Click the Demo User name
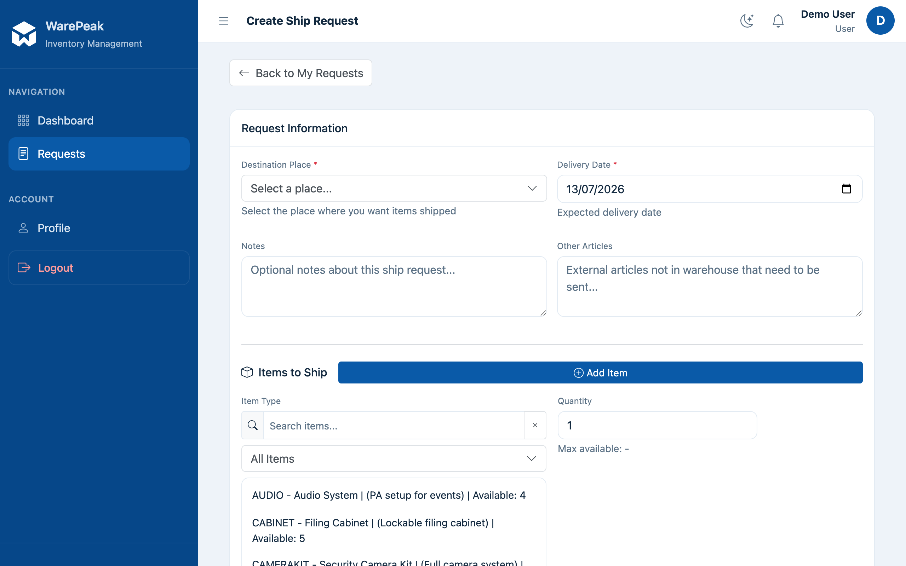Screen dimensions: 906x566 tap(827, 14)
